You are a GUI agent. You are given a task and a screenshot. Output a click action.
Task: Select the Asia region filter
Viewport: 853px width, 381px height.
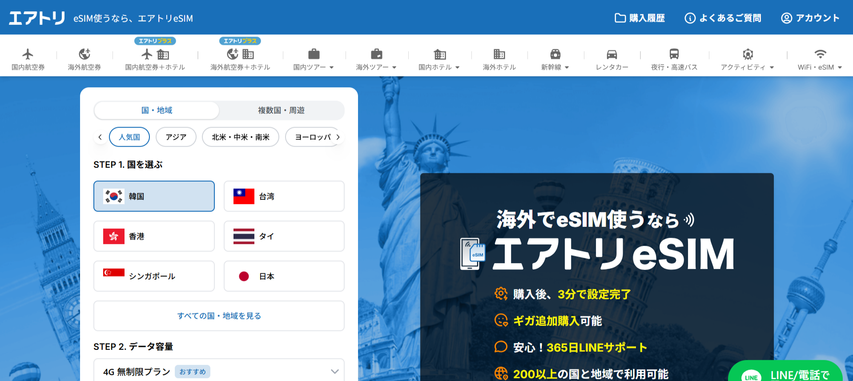pos(176,137)
